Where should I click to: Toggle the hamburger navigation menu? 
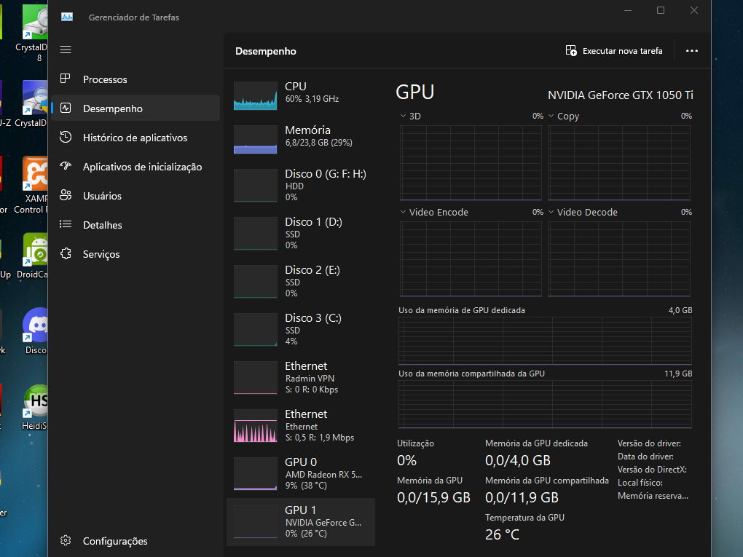66,50
